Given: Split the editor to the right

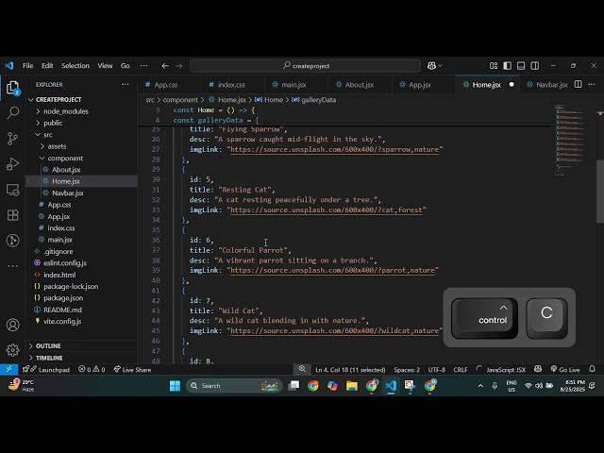Looking at the screenshot, I should [579, 84].
